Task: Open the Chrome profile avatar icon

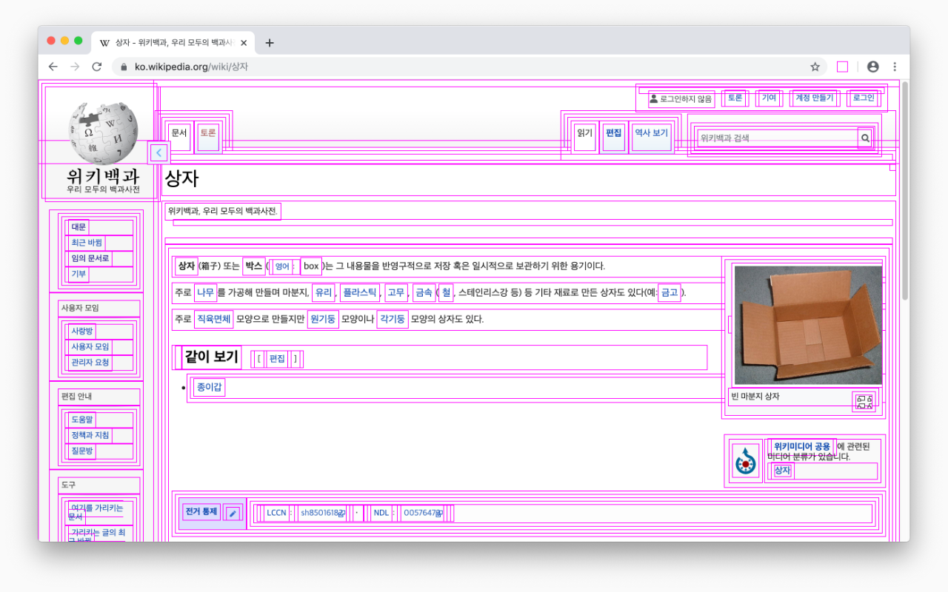Action: 872,67
